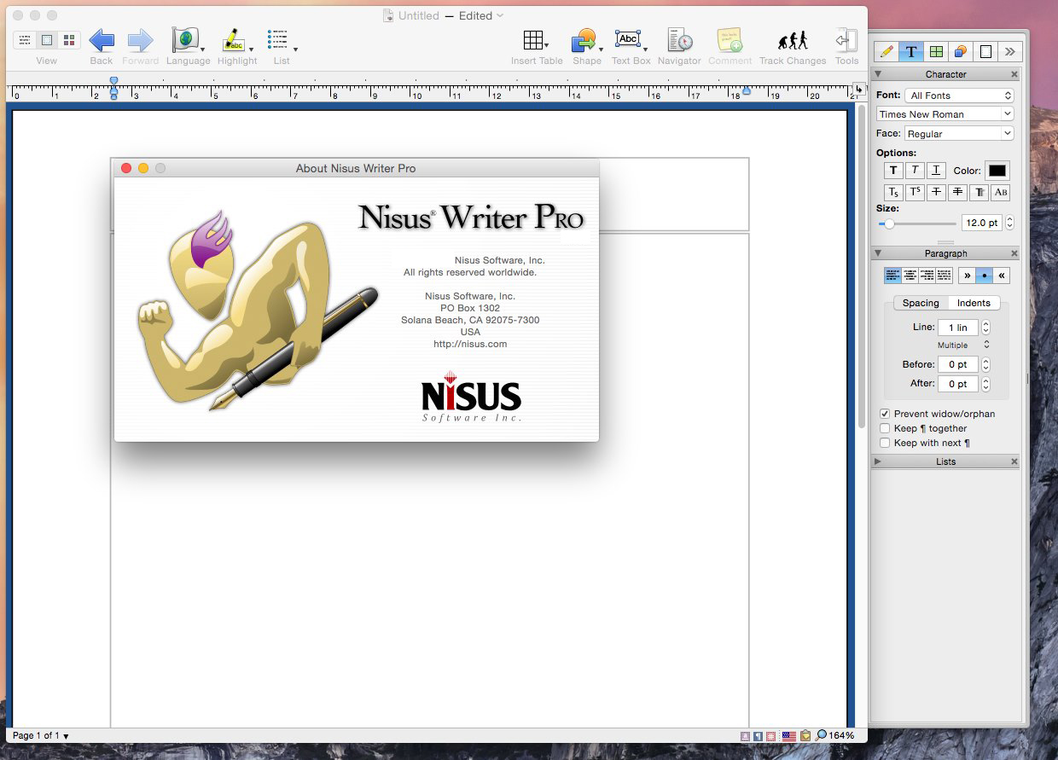Click the Text Box toolbar icon
The image size is (1058, 760).
pyautogui.click(x=630, y=40)
